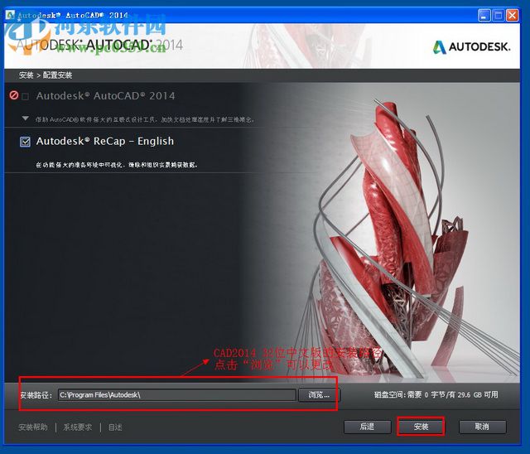Open the 安装帮助 link
The width and height of the screenshot is (530, 454).
coord(33,427)
